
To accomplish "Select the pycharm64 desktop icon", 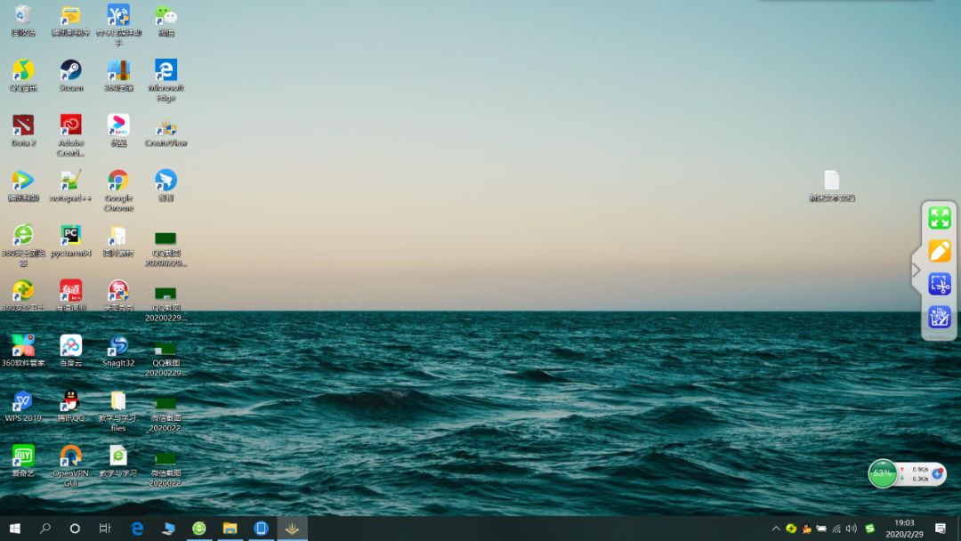I will (70, 241).
